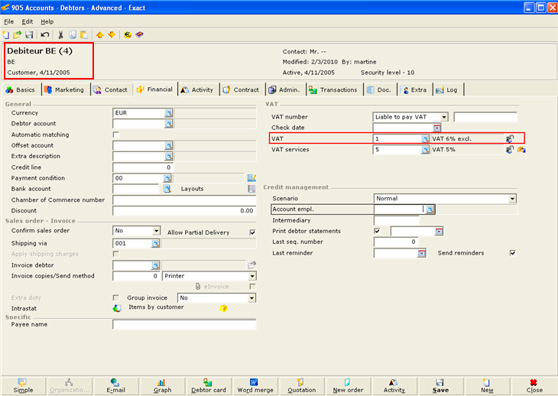Open the Offset account lookup icon

click(x=169, y=145)
